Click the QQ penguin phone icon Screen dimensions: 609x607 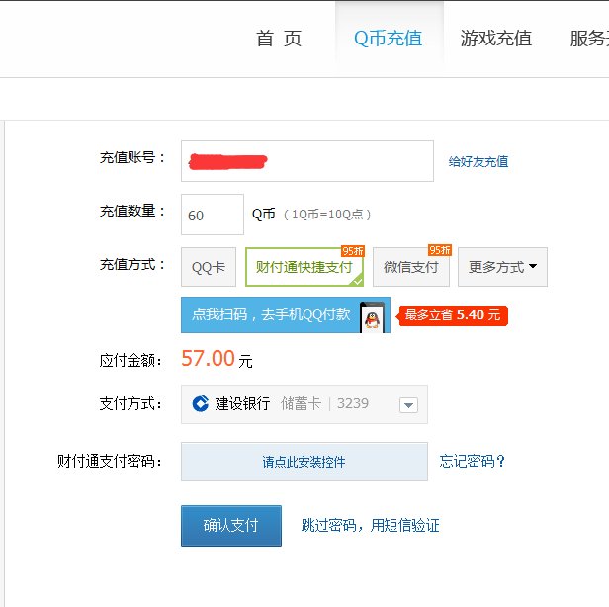tap(372, 317)
